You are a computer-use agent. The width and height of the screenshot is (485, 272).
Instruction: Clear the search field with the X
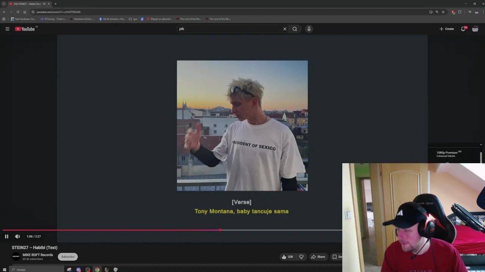pos(285,29)
